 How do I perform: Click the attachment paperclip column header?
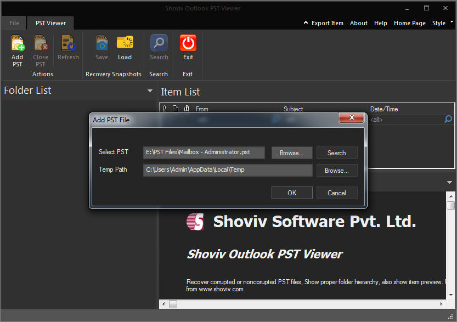[x=187, y=109]
